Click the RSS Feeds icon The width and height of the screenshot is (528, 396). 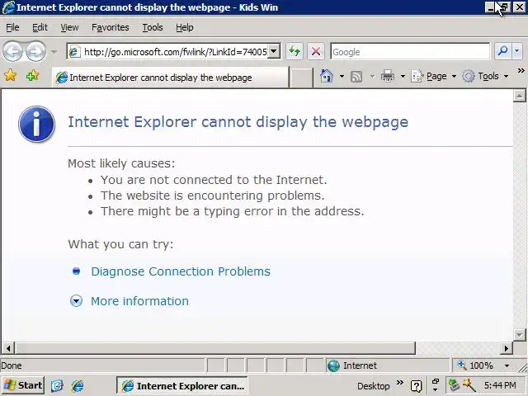coord(356,77)
